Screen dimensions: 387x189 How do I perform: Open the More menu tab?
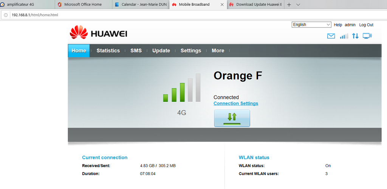tap(218, 51)
